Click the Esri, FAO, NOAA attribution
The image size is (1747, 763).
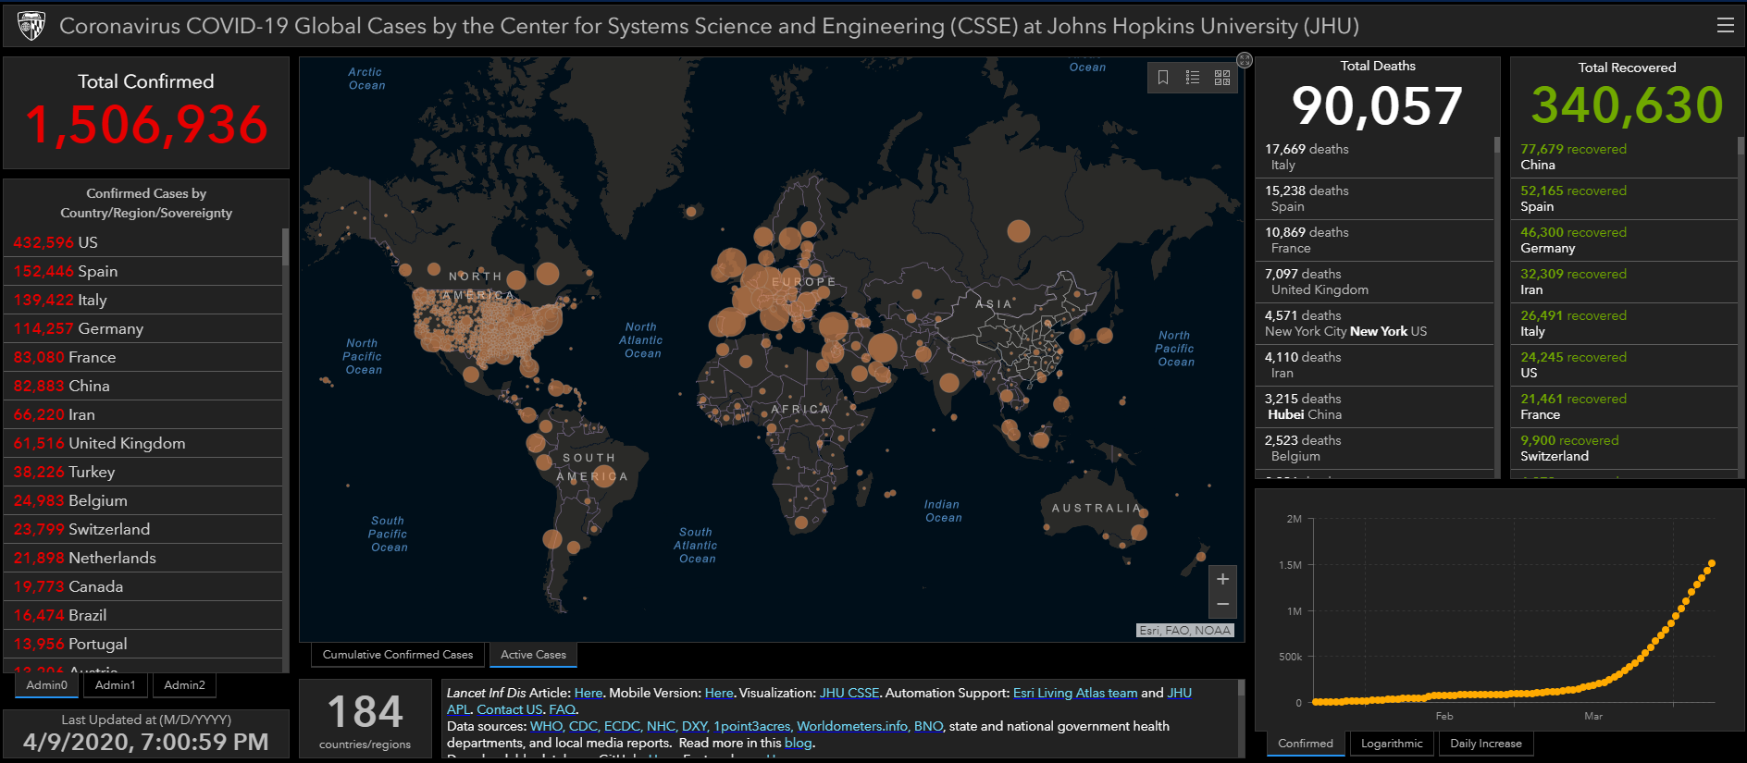[1184, 631]
